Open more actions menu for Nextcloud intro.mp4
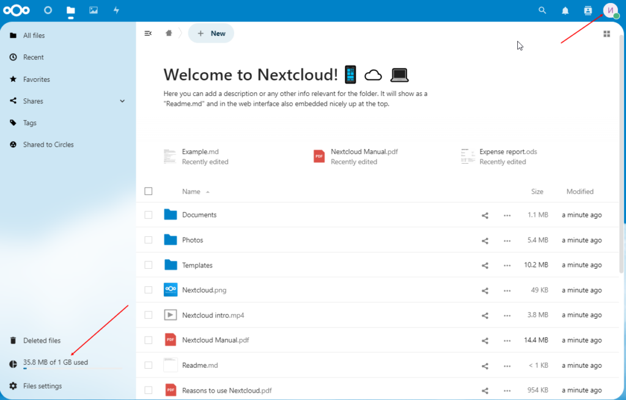This screenshot has height=400, width=626. click(507, 316)
